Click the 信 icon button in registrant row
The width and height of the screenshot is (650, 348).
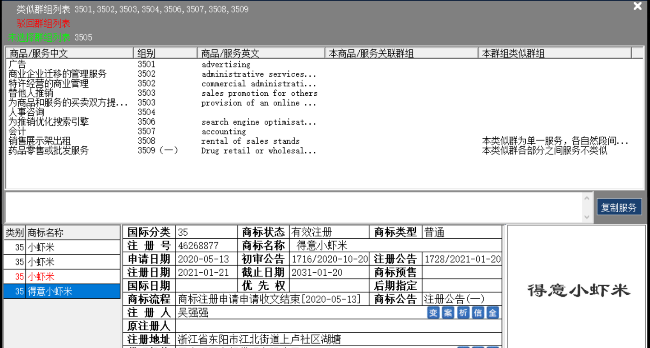point(478,313)
